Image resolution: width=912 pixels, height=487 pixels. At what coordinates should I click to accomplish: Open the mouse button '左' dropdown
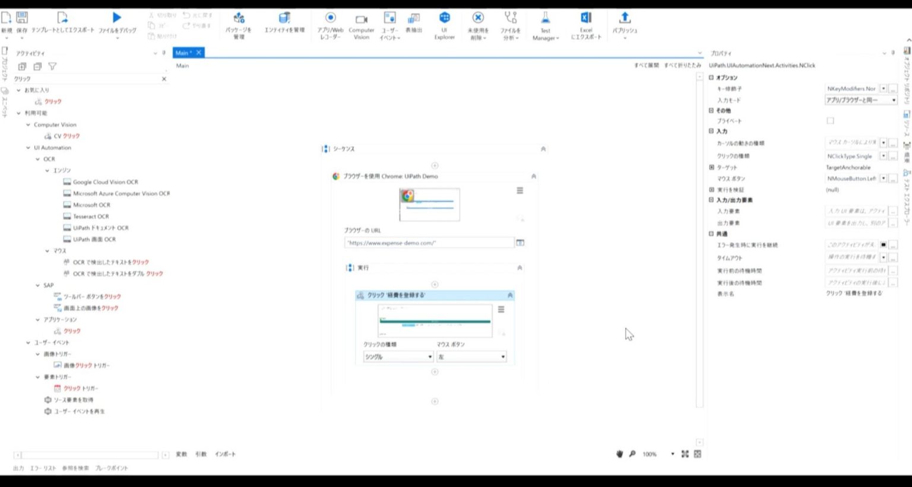point(471,357)
